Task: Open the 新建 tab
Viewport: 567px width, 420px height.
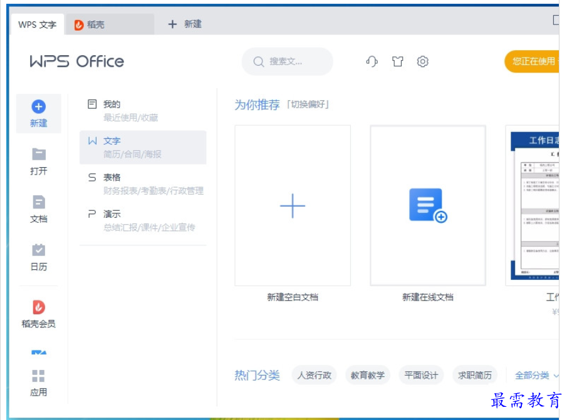Action: pyautogui.click(x=185, y=24)
